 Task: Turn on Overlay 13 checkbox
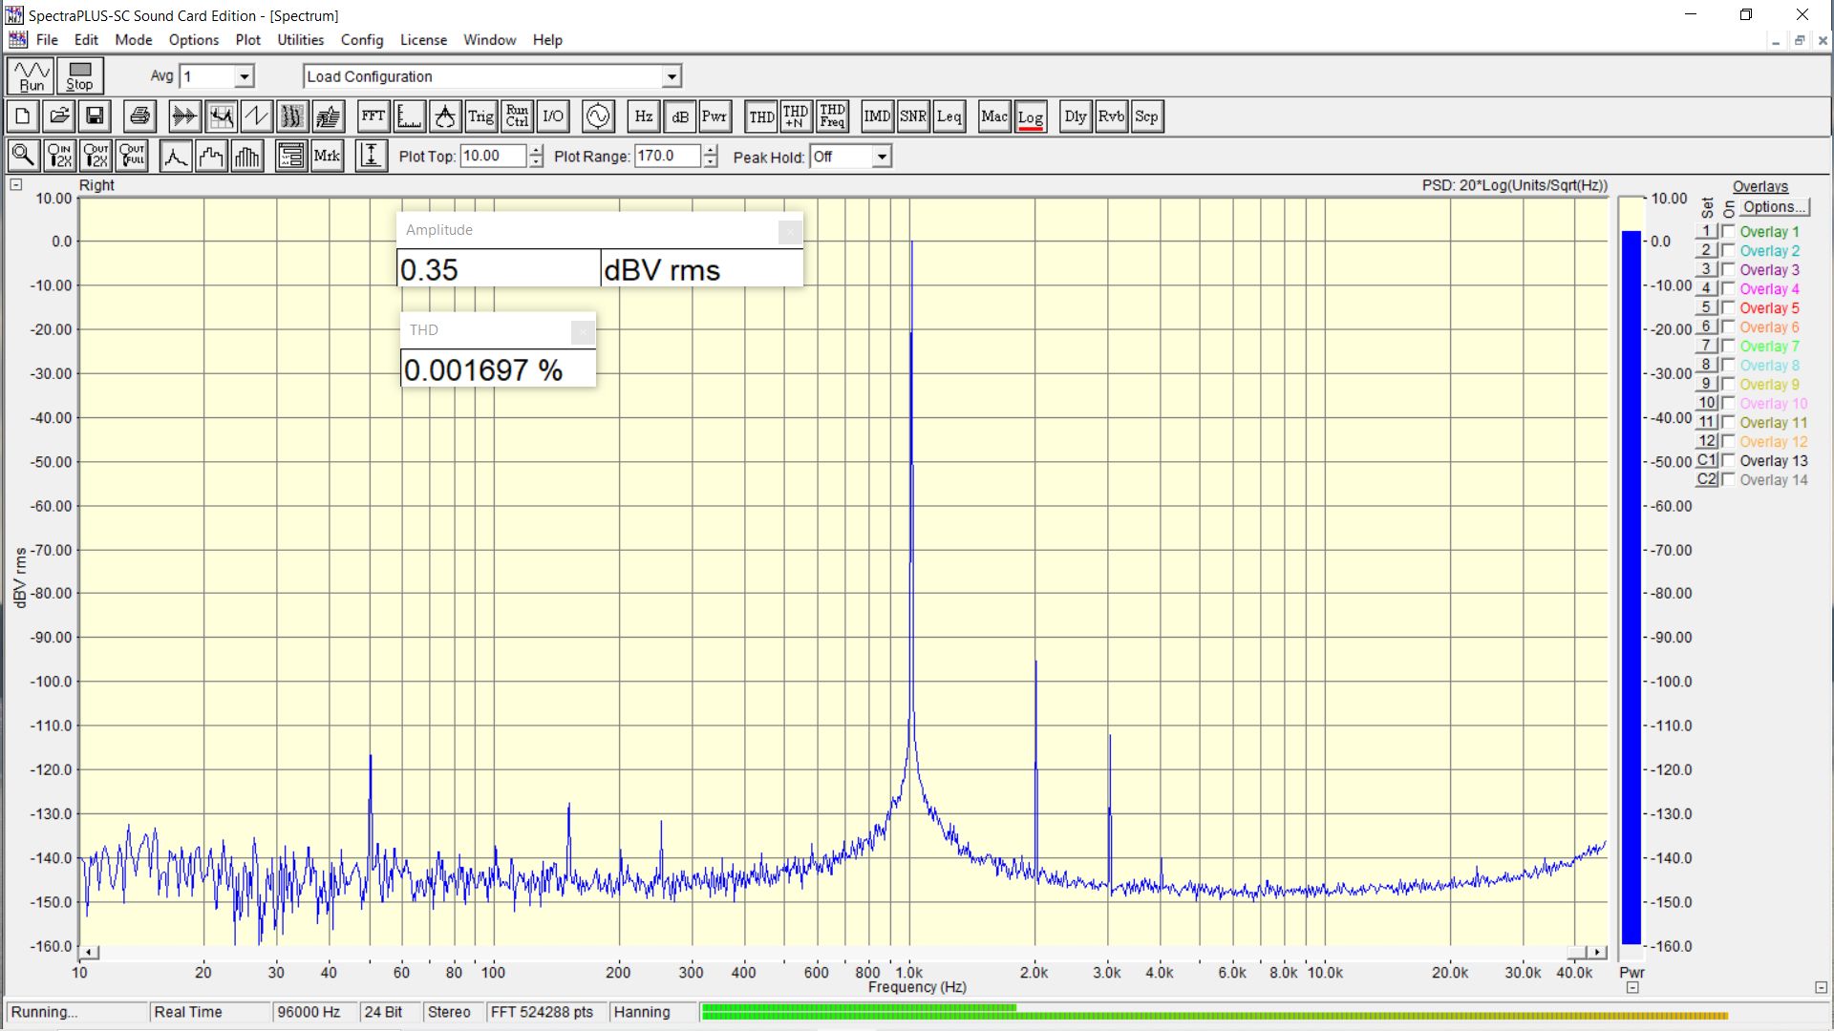[1728, 461]
